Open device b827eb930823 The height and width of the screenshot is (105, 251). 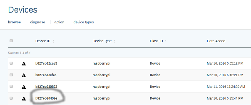(x=46, y=87)
